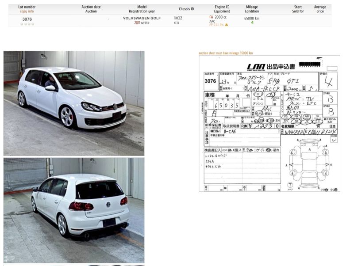The image size is (354, 266).
Task: Open lot number 3076
Action: click(x=27, y=19)
